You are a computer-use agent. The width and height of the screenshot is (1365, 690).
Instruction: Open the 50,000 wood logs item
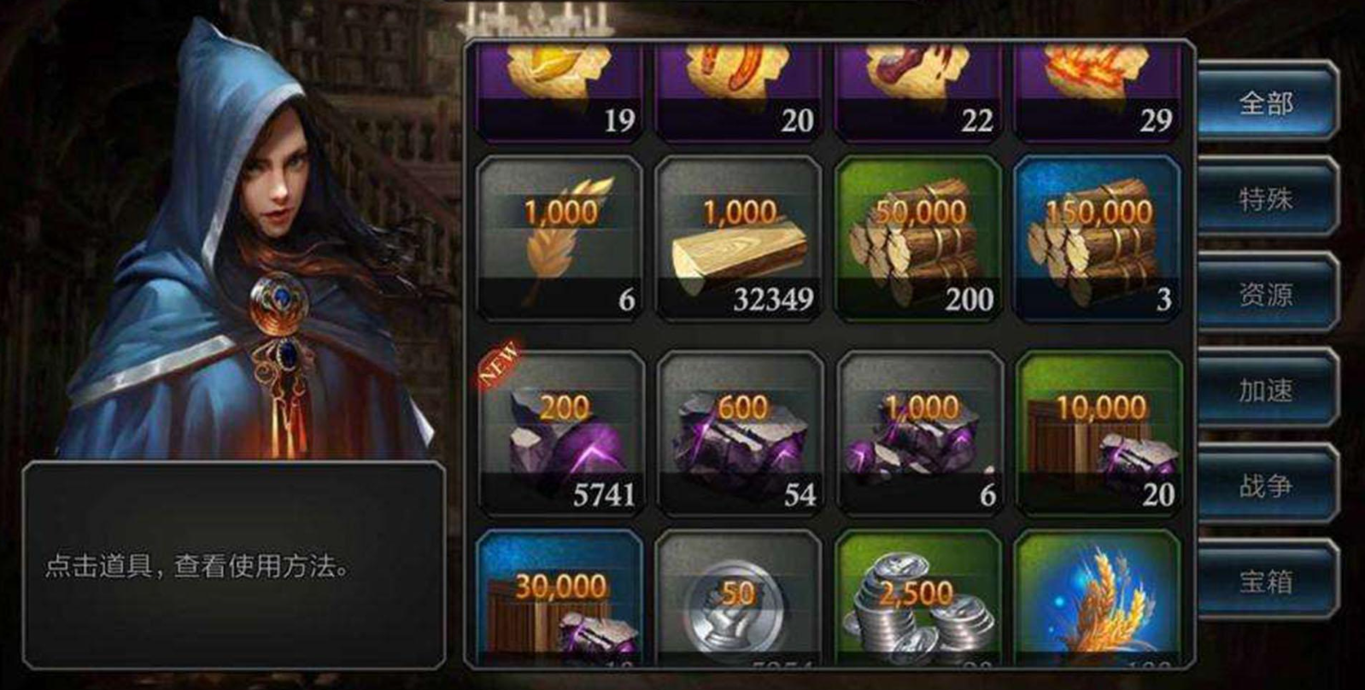[918, 238]
